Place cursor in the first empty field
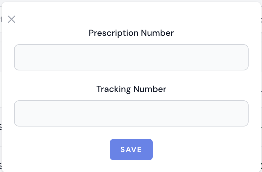 pyautogui.click(x=131, y=57)
